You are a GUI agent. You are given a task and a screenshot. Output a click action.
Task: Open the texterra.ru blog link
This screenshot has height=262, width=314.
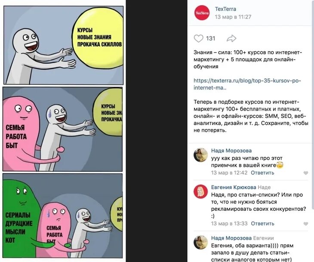(x=247, y=84)
